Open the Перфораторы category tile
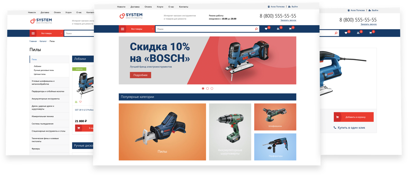 point(275,147)
